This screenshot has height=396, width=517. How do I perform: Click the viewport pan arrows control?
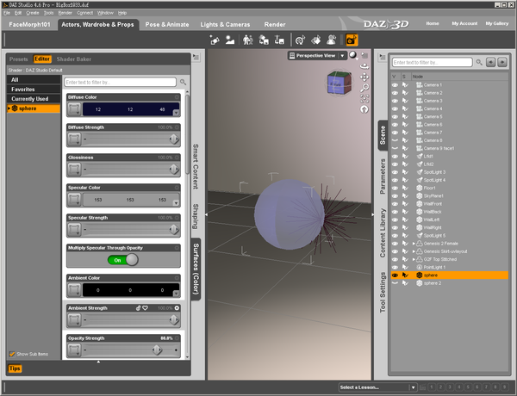click(x=364, y=77)
